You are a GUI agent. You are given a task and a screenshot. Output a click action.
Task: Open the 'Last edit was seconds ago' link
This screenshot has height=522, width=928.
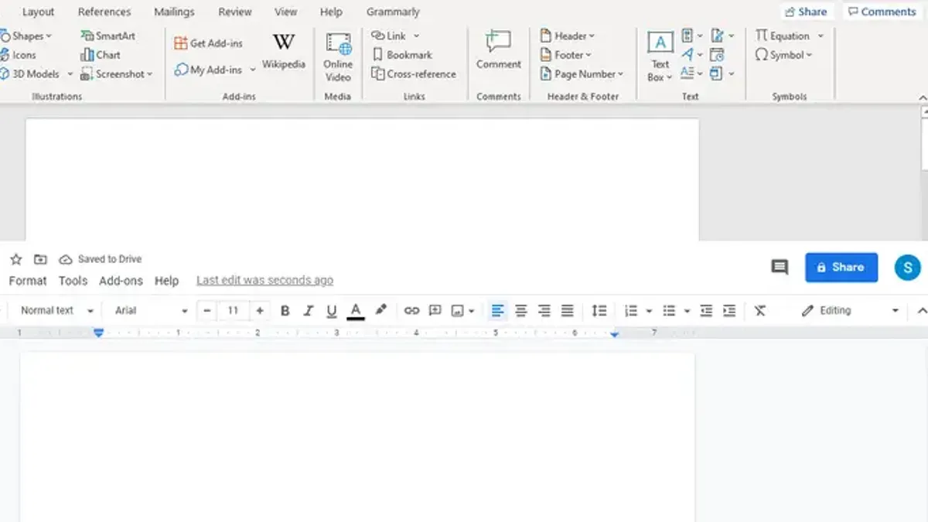(x=264, y=280)
